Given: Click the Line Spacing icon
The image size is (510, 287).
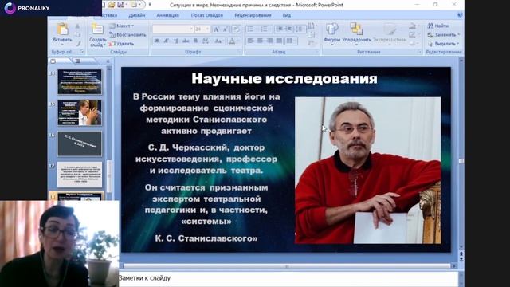Looking at the screenshot, I should (x=300, y=29).
